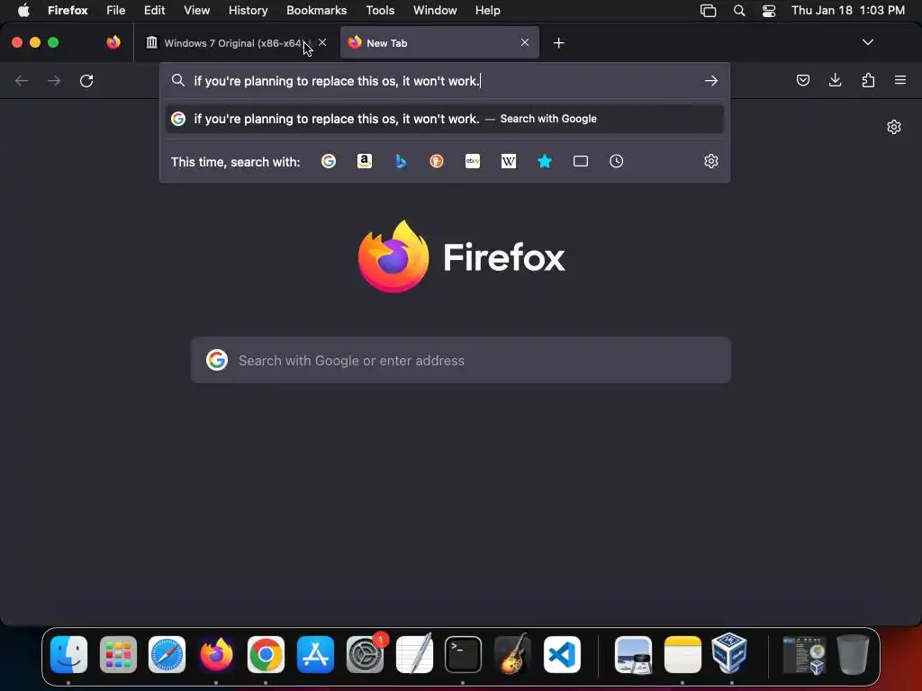Open the Edit menu
922x691 pixels.
click(x=155, y=10)
